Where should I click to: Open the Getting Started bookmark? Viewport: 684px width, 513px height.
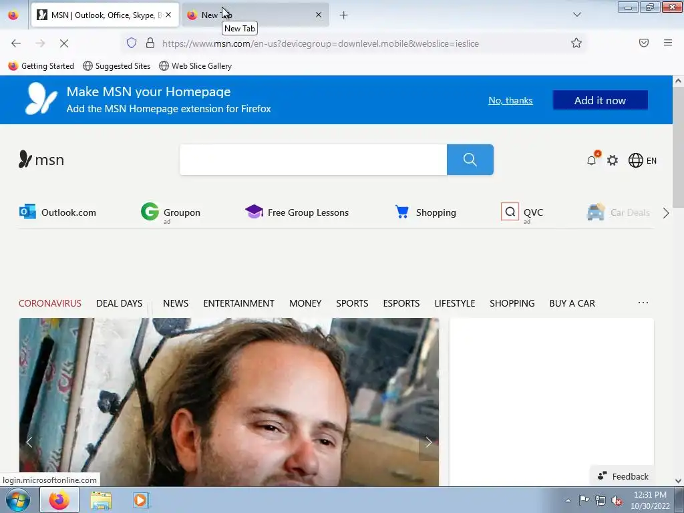[x=41, y=66]
